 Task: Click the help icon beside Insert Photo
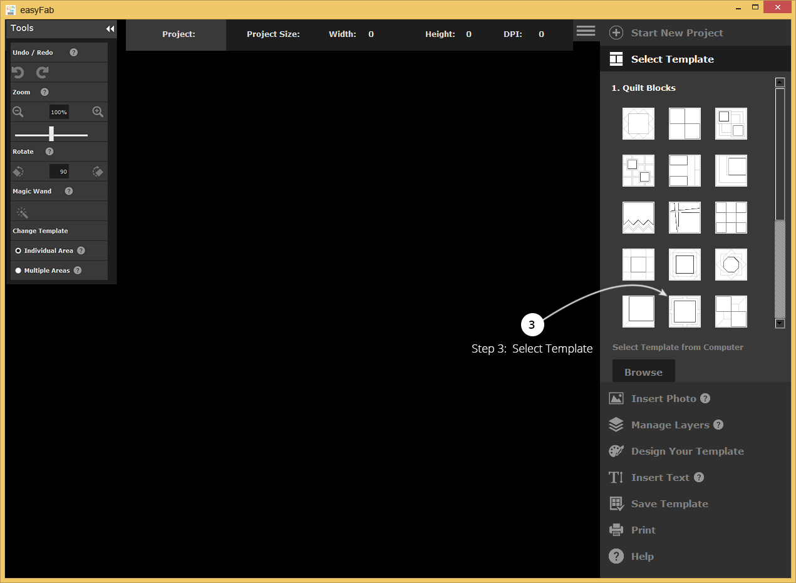coord(705,398)
